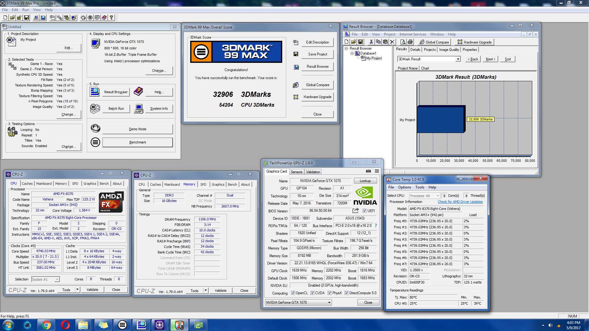Click Copy icon in Result Browser toolbar
This screenshot has width=589, height=331.
(x=378, y=42)
